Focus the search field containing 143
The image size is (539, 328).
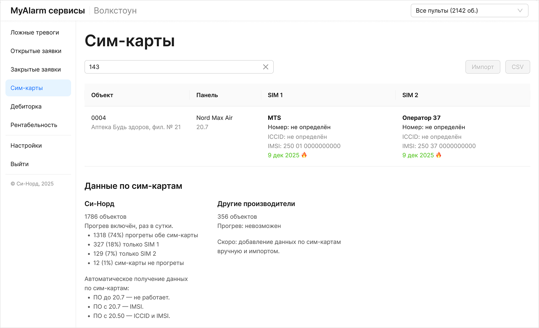[x=172, y=67]
